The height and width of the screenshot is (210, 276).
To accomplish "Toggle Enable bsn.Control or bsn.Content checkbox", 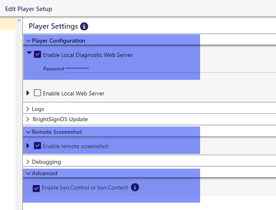I will (x=36, y=188).
